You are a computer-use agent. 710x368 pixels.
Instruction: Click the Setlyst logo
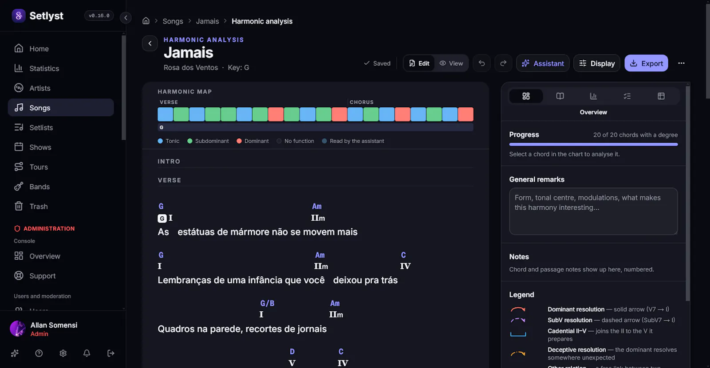click(x=19, y=16)
